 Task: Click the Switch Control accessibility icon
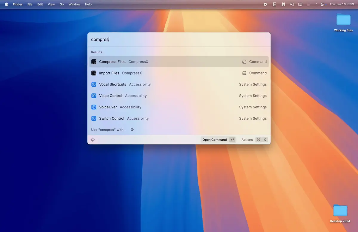(94, 118)
